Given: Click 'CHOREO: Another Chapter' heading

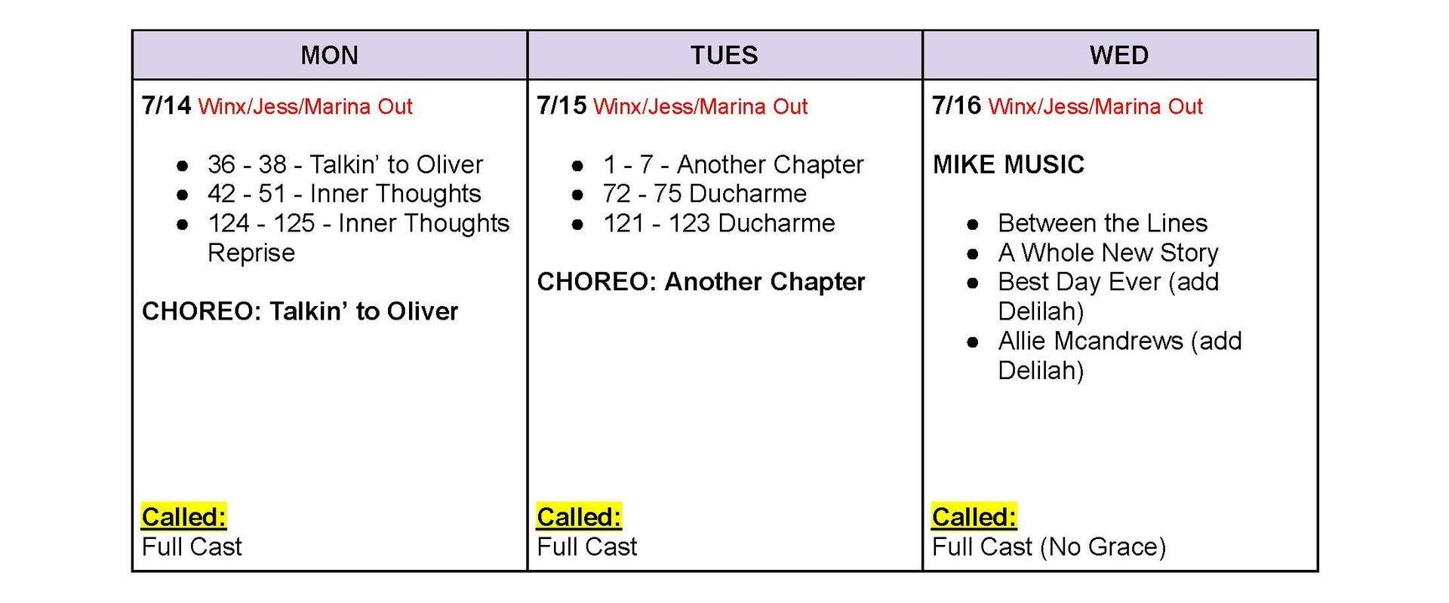Looking at the screenshot, I should tap(701, 282).
